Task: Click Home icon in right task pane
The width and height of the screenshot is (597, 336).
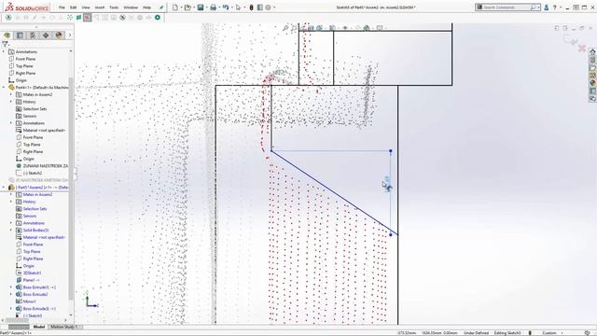Action: 592,52
